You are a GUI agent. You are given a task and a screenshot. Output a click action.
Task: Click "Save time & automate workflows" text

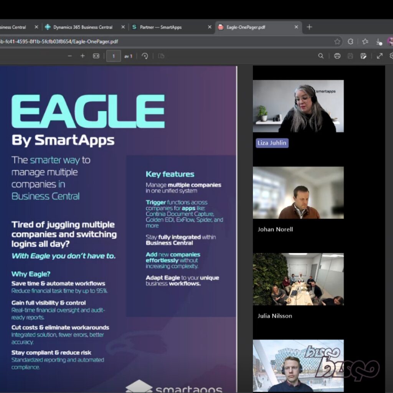[58, 284]
